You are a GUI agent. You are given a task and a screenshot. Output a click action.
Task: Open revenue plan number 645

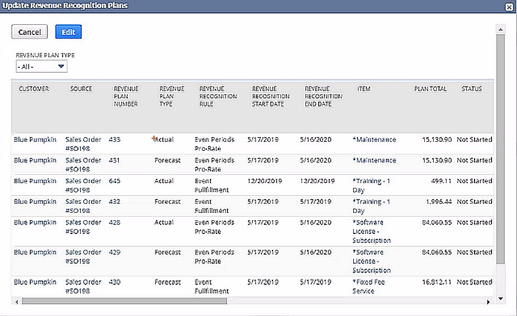click(x=115, y=181)
